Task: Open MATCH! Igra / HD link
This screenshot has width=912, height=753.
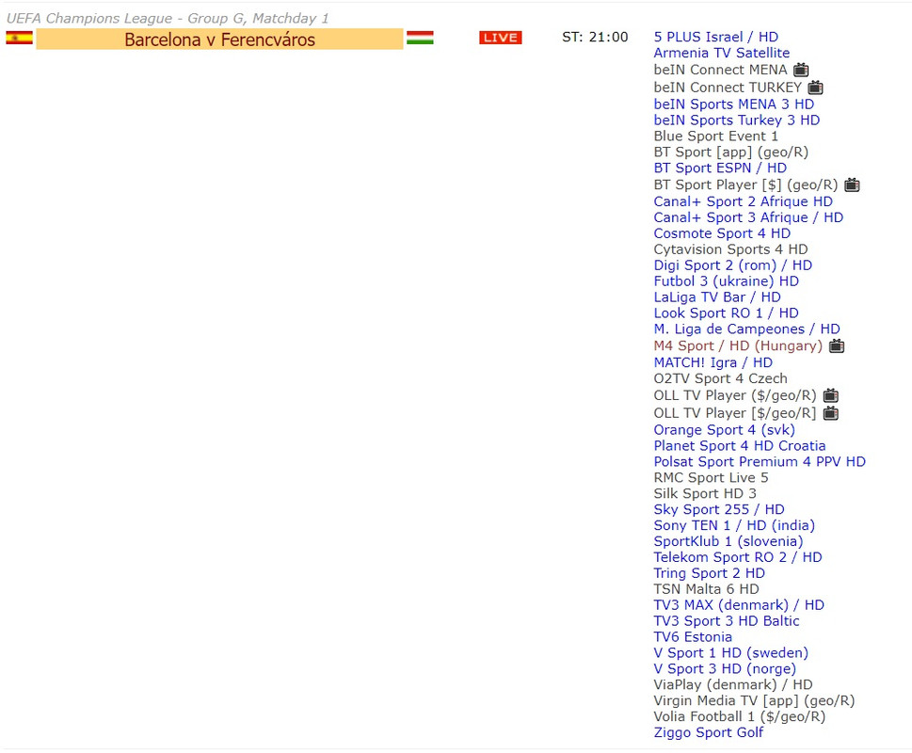Action: point(713,362)
